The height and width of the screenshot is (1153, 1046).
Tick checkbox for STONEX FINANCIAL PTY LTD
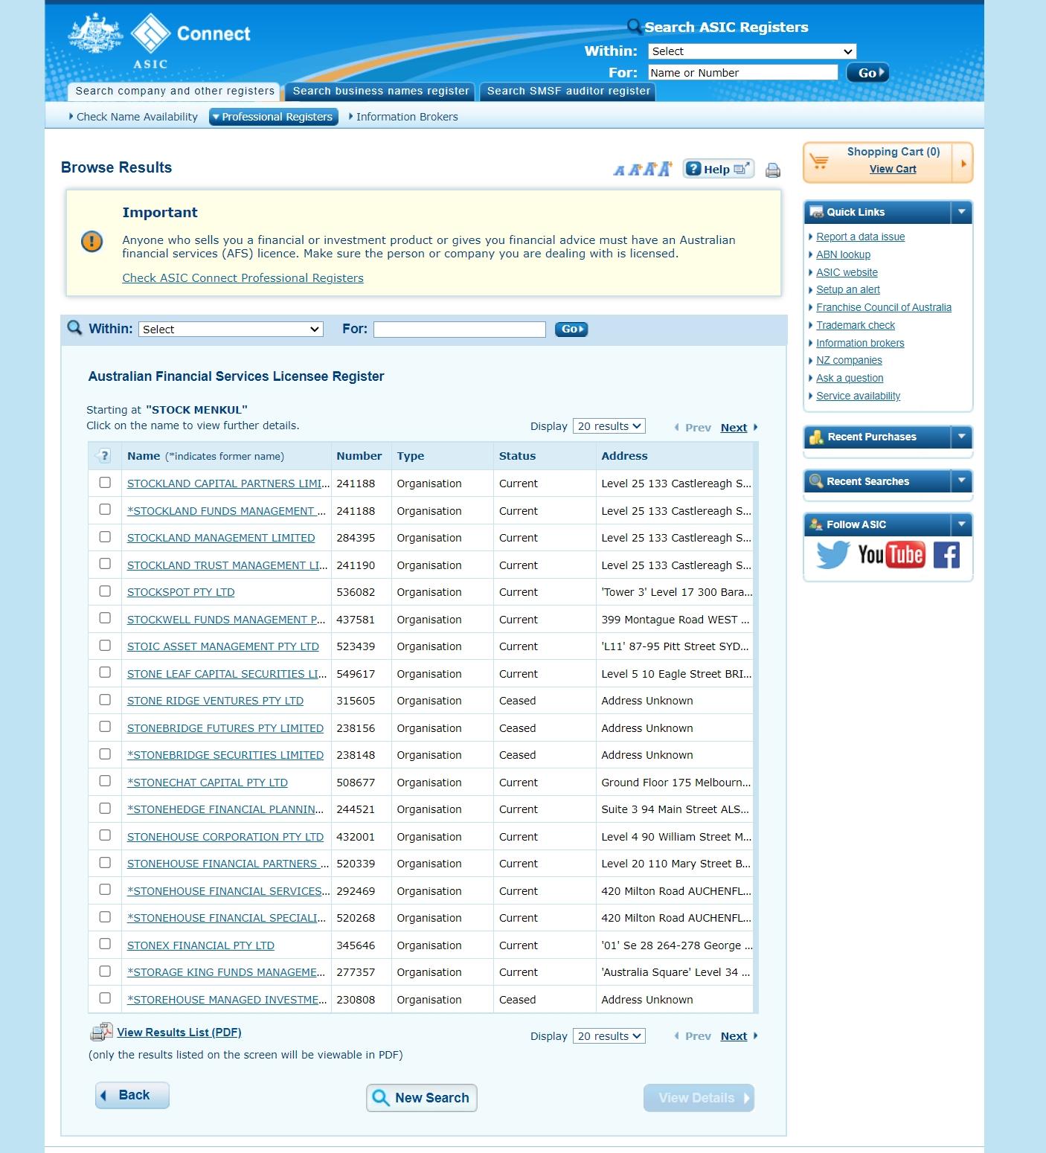[x=105, y=944]
